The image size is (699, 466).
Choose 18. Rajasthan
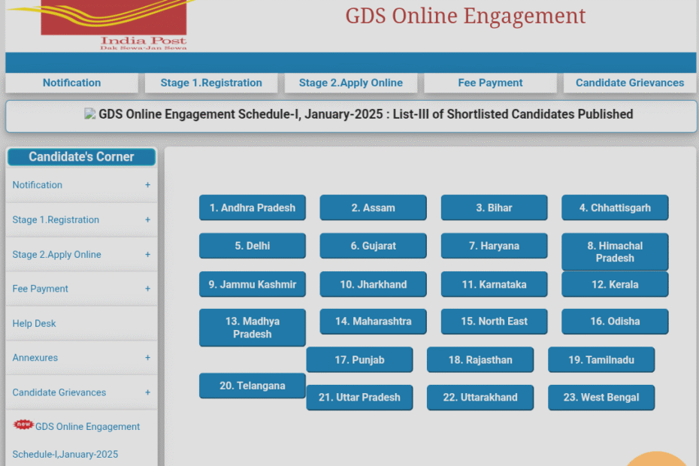pyautogui.click(x=480, y=360)
